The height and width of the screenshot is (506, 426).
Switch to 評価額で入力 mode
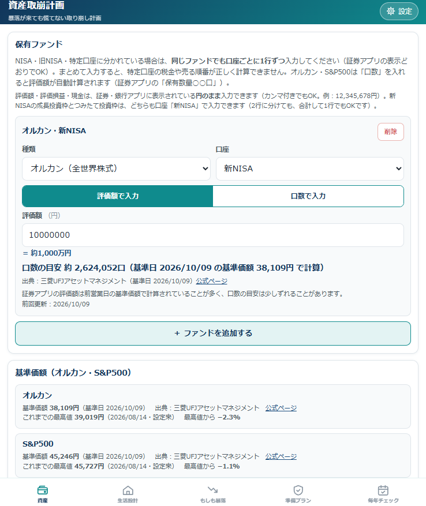point(118,196)
